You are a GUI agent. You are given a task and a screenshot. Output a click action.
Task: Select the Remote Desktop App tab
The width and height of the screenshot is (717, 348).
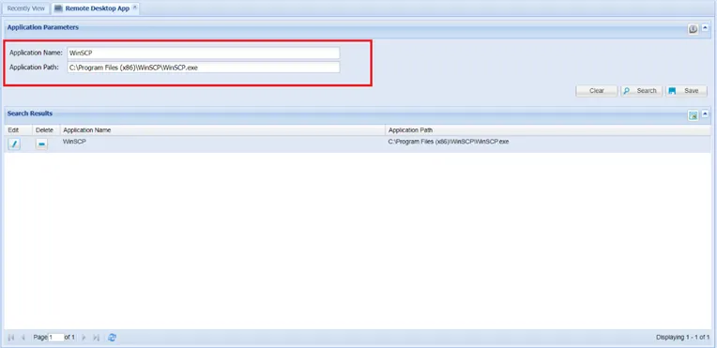97,8
